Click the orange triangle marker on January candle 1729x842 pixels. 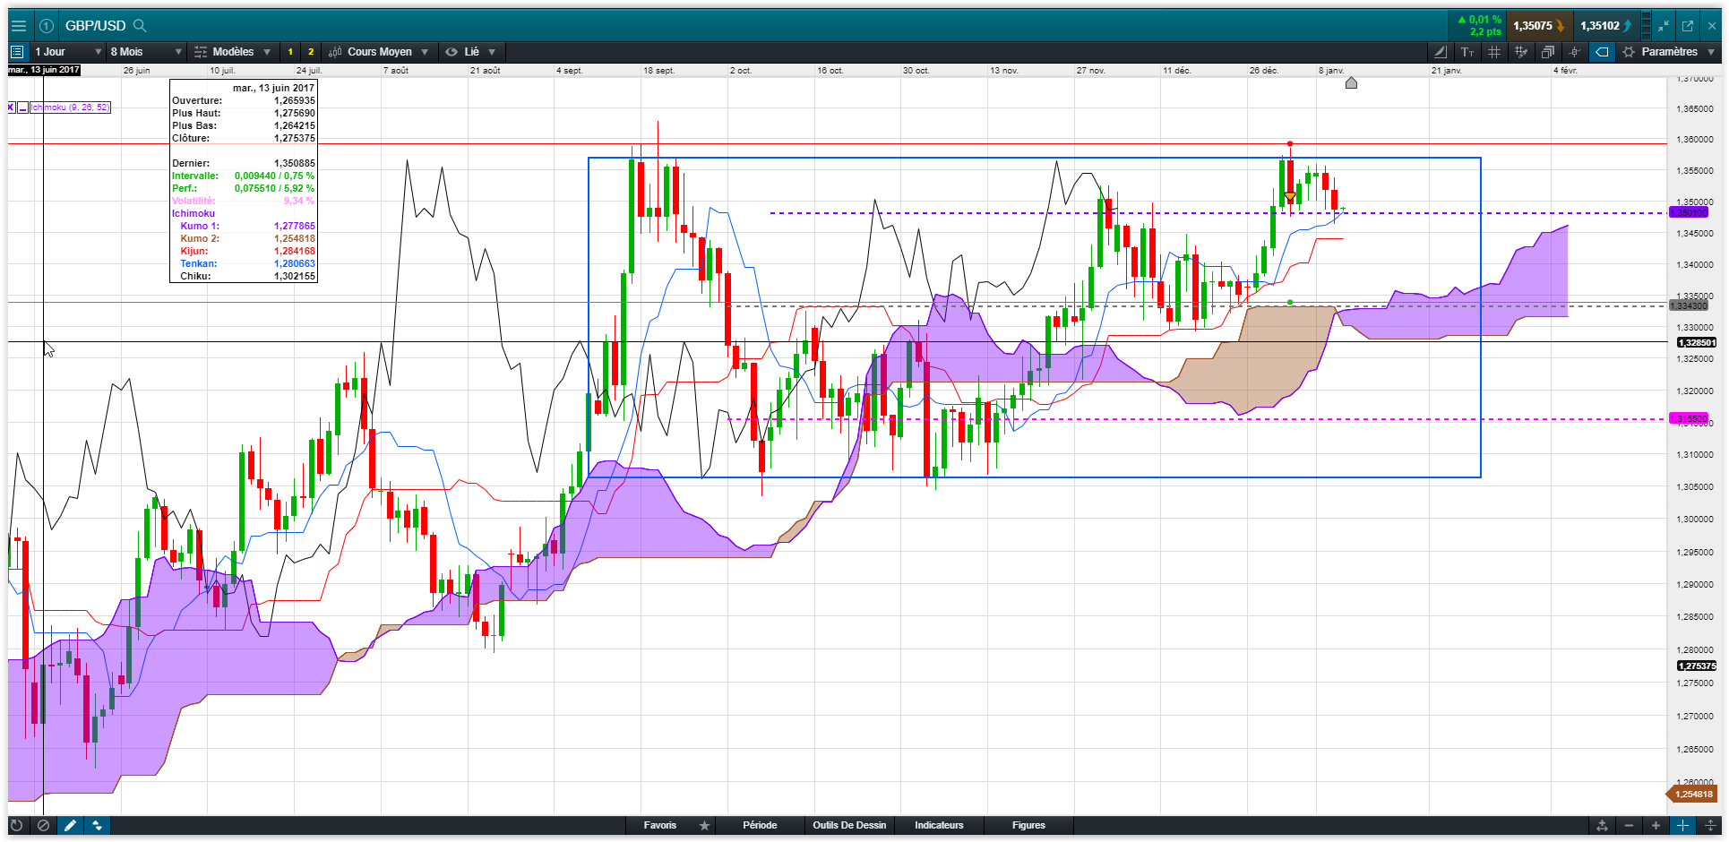click(x=1289, y=196)
